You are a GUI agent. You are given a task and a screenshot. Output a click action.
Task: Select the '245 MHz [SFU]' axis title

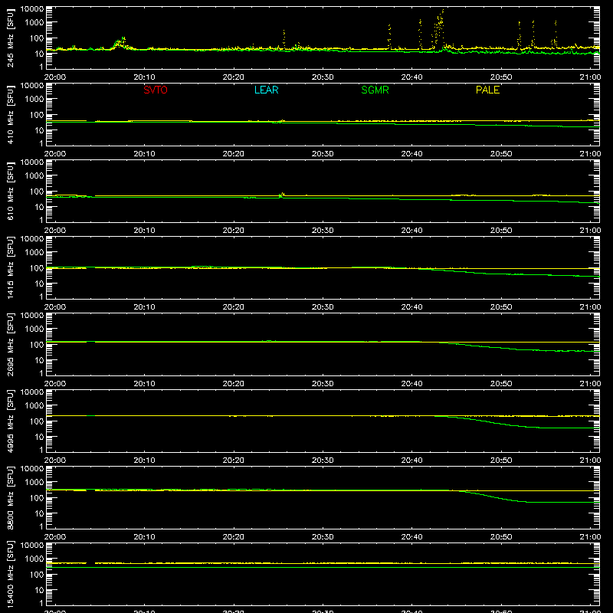(10, 38)
